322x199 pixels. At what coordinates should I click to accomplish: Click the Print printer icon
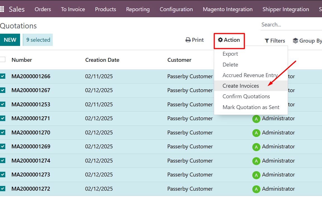click(x=188, y=40)
